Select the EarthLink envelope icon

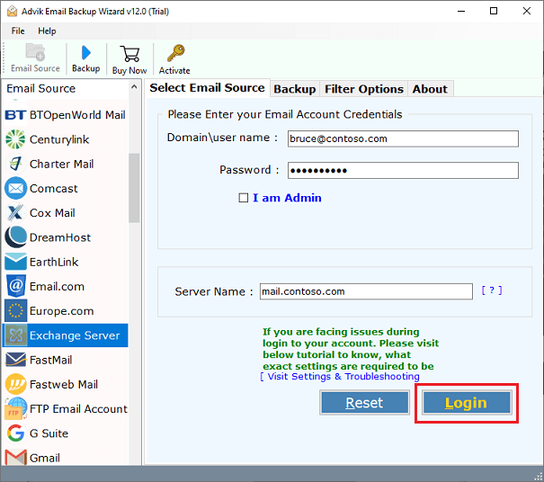click(x=15, y=262)
